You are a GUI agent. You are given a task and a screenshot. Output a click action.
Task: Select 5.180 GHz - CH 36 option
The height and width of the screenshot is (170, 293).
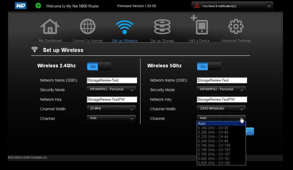[221, 128]
